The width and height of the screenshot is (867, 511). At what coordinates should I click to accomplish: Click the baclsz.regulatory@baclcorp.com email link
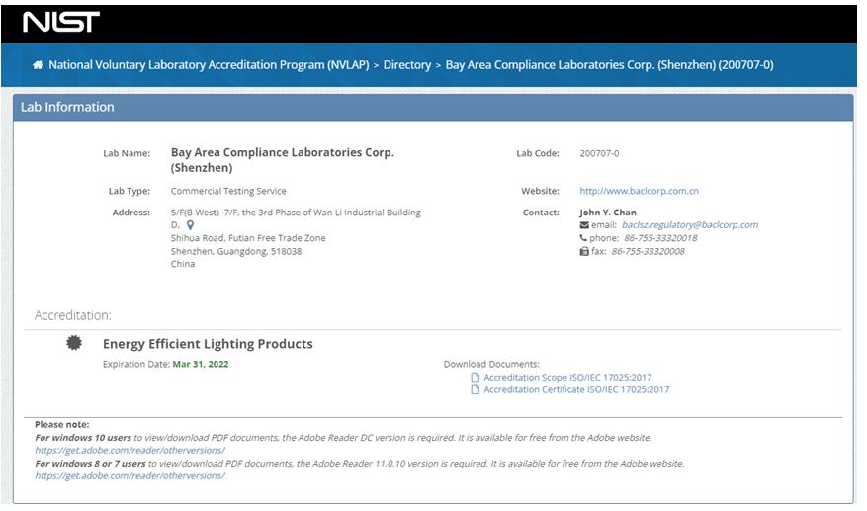pyautogui.click(x=689, y=225)
